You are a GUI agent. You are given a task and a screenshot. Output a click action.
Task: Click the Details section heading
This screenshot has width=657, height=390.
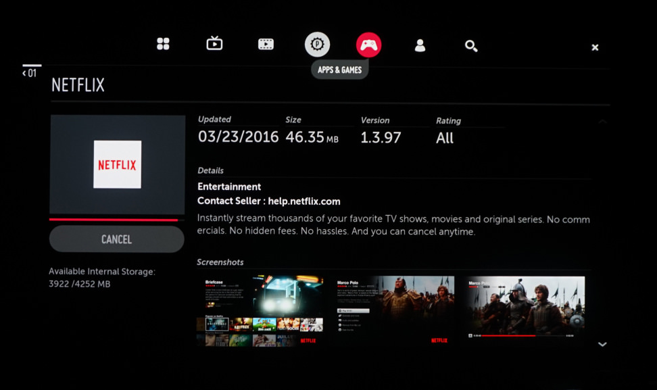[x=210, y=170]
